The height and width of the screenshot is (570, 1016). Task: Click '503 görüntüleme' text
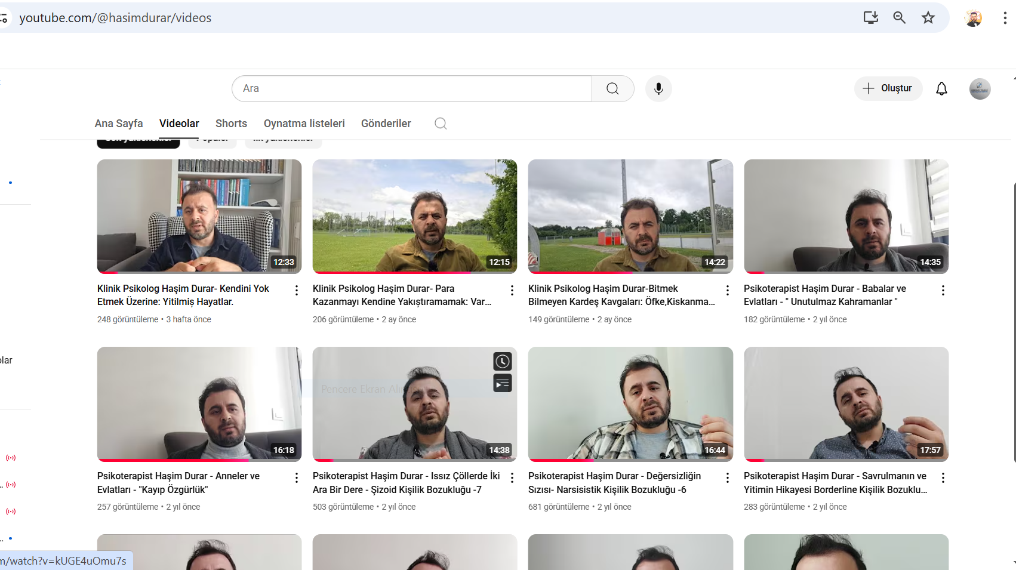tap(343, 507)
